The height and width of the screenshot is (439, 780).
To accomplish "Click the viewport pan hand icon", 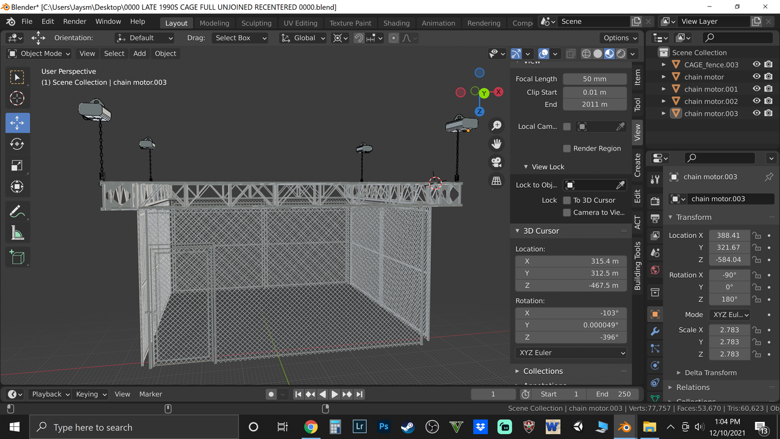I will [x=497, y=144].
